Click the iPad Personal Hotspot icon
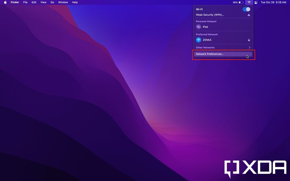This screenshot has width=290, height=181. click(x=199, y=27)
